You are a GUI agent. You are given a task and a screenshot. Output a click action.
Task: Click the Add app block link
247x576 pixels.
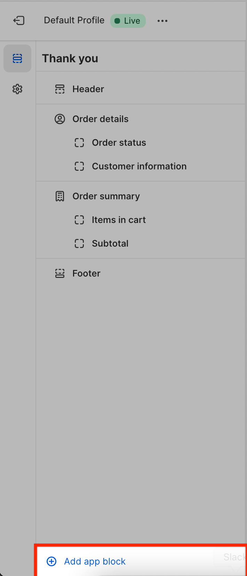[x=95, y=561]
